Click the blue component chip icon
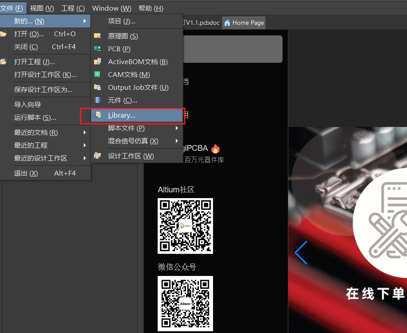The width and height of the screenshot is (407, 333). [97, 100]
